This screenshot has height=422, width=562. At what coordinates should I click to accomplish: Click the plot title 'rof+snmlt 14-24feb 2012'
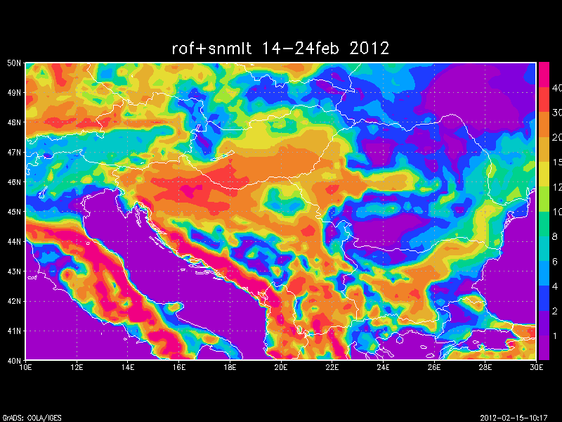tap(280, 48)
